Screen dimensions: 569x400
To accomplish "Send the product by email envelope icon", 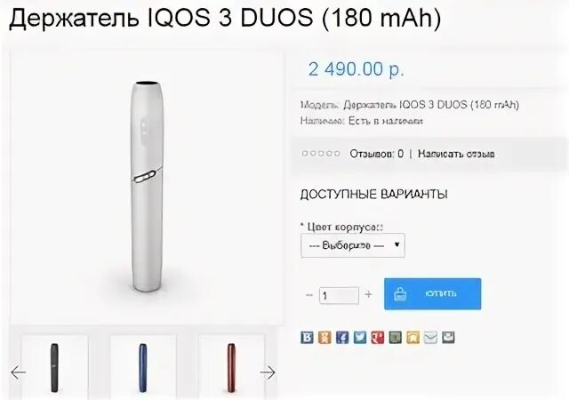I will [x=430, y=338].
